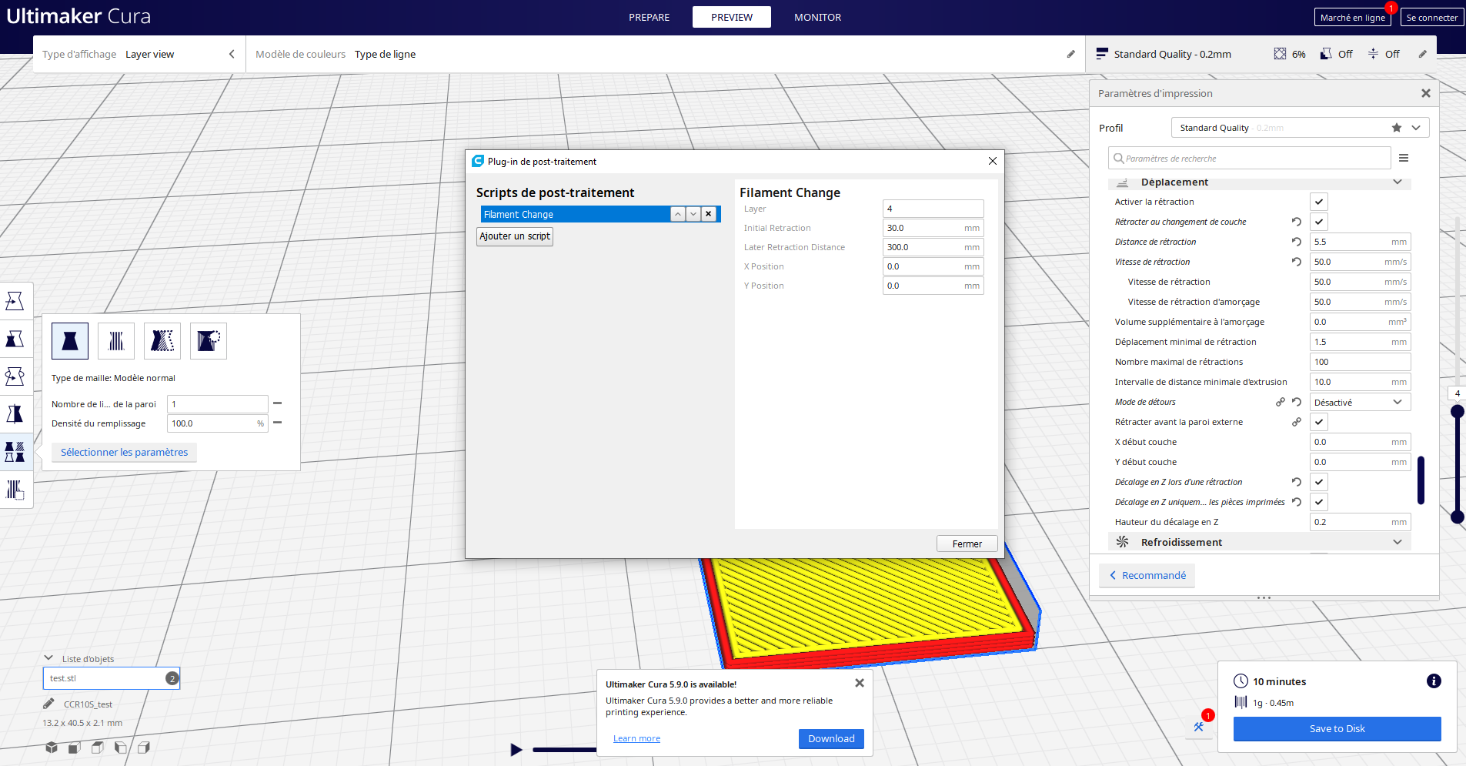Click link icon beside Mode de détours
Viewport: 1466px width, 766px height.
click(1281, 402)
